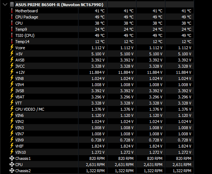Click the lightning icon for Vcore
The image size is (212, 174).
[x=12, y=47]
